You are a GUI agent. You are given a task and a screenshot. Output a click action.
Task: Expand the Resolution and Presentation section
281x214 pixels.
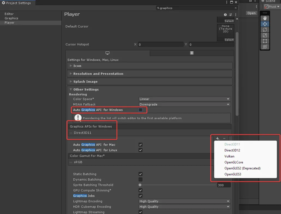click(98, 74)
